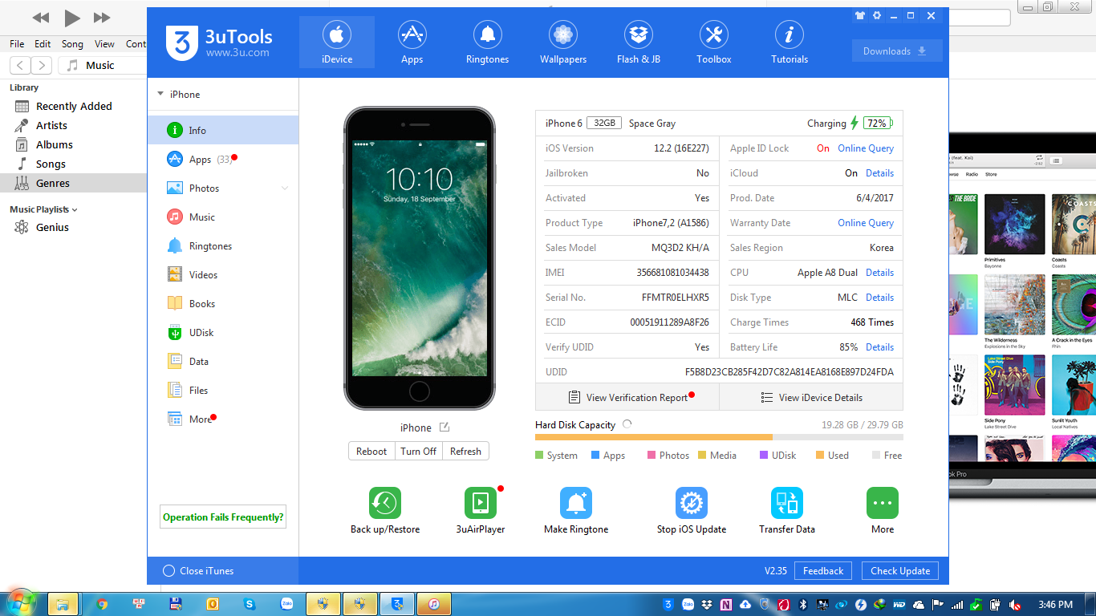The width and height of the screenshot is (1096, 616).
Task: Open the Wallpapers section
Action: coord(562,43)
